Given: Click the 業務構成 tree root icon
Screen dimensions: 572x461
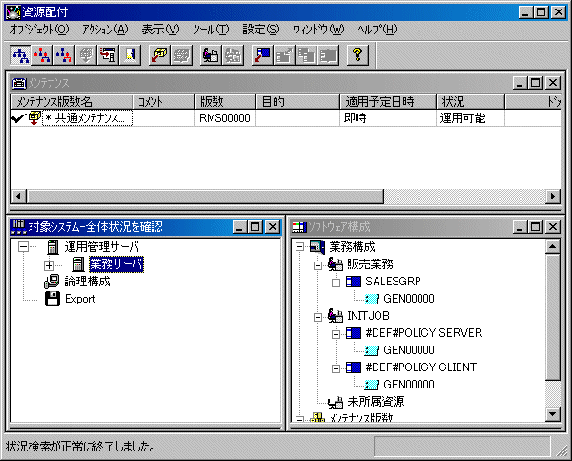Looking at the screenshot, I should point(317,247).
